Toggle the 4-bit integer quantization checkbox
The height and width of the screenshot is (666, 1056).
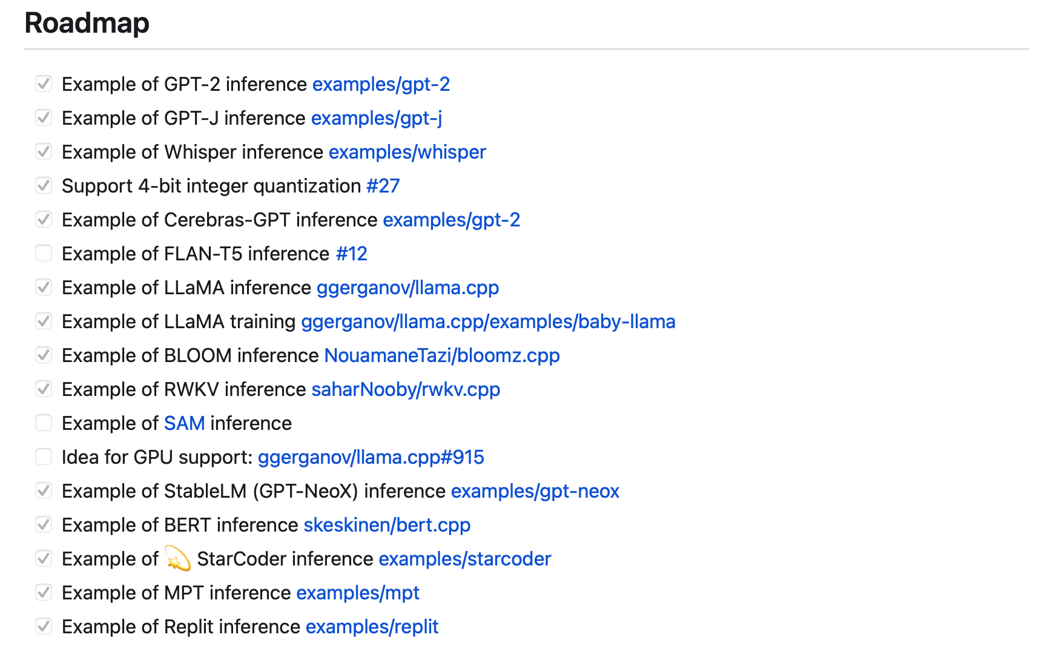tap(44, 185)
